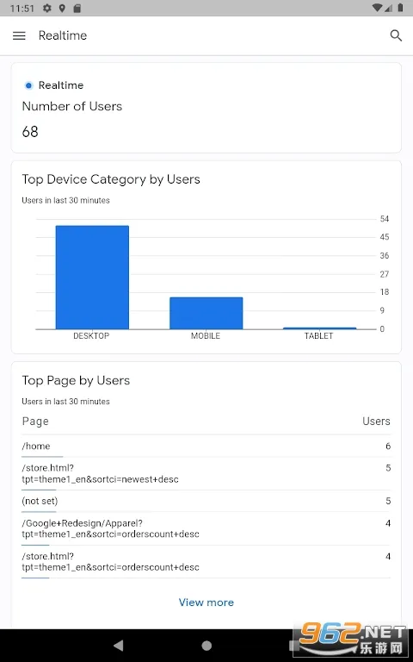Click the 6 users value for /home
The width and height of the screenshot is (413, 662).
coord(388,447)
